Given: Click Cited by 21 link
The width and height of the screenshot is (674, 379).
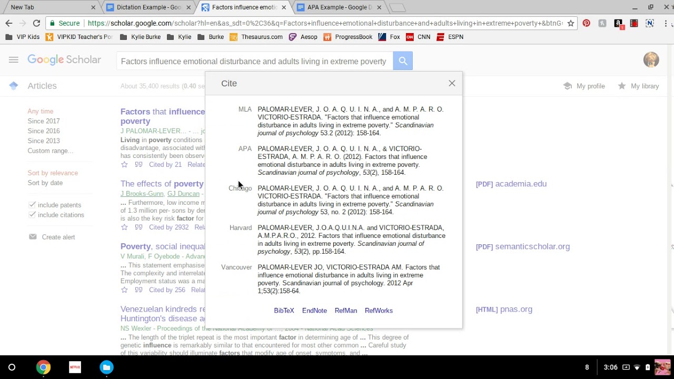Looking at the screenshot, I should pos(165,165).
